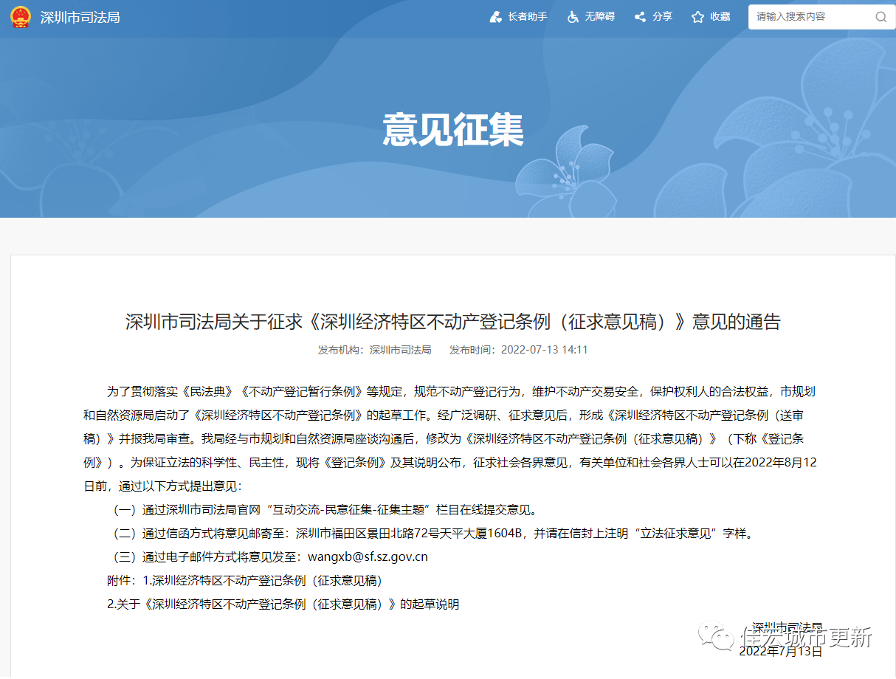The width and height of the screenshot is (896, 679).
Task: Select the 长者助手 text label
Action: pos(528,16)
